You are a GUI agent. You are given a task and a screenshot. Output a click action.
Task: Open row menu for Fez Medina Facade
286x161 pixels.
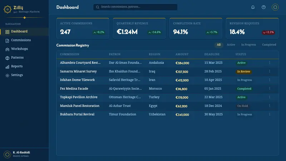pos(270,88)
